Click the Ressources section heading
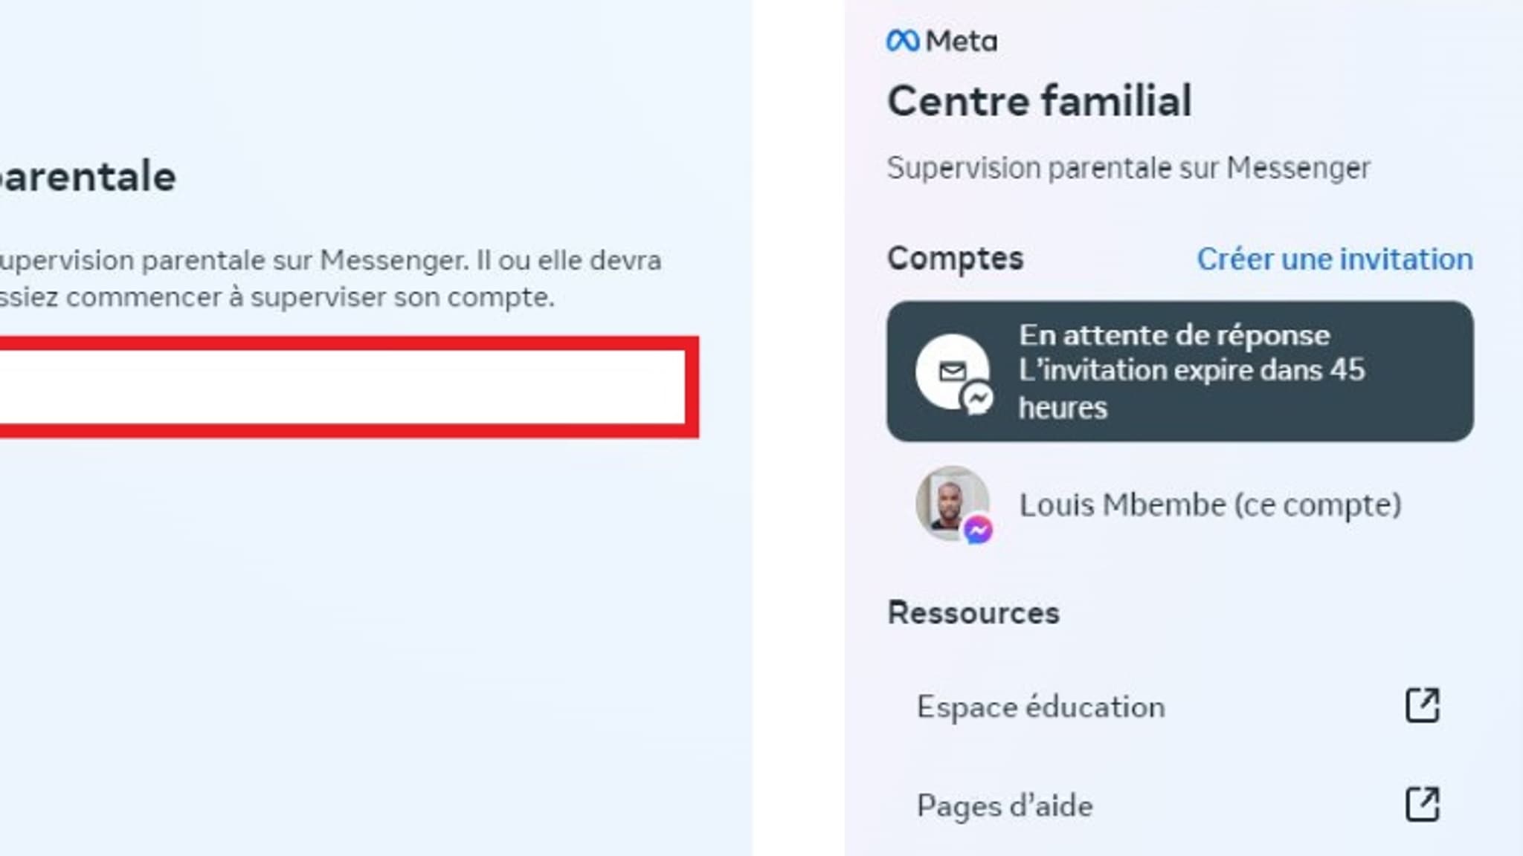Screen dimensions: 1523x856 point(973,613)
